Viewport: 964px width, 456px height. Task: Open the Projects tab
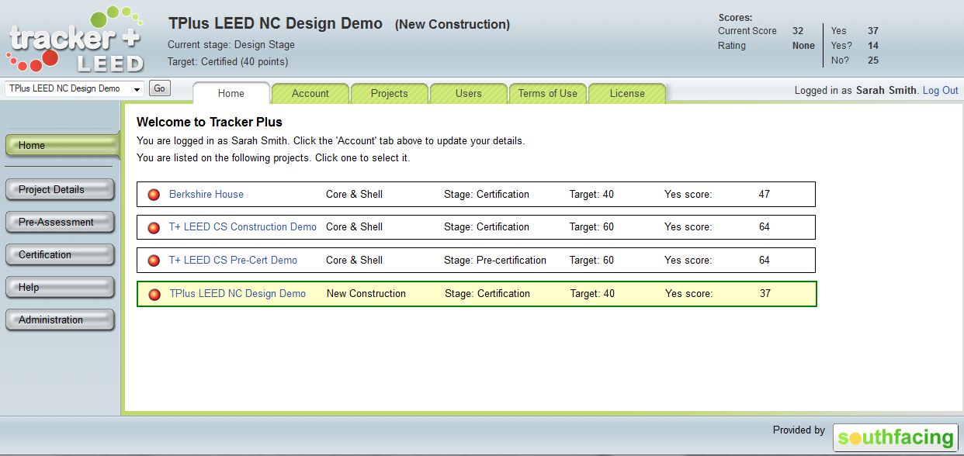coord(389,93)
